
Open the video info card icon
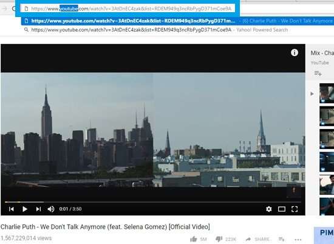(x=295, y=52)
